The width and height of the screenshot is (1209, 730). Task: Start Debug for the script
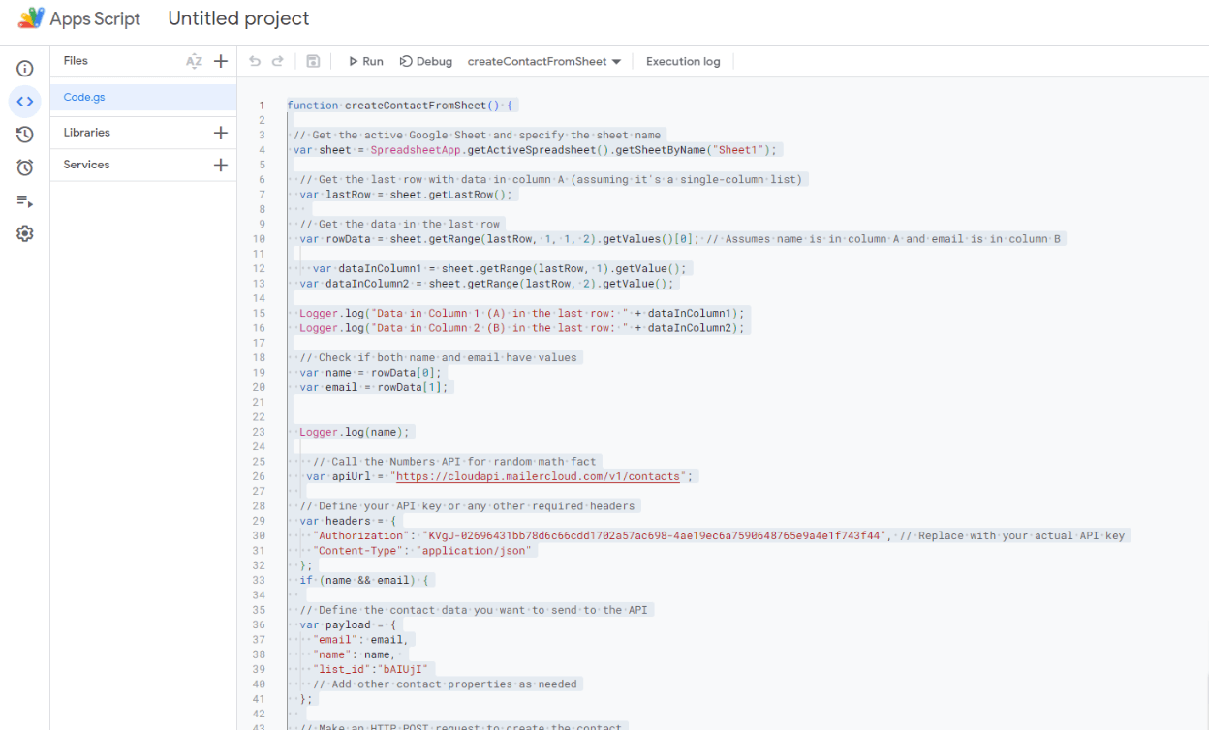[425, 61]
